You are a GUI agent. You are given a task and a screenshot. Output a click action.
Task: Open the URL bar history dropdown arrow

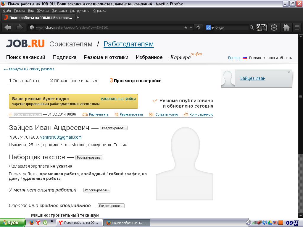click(191, 27)
